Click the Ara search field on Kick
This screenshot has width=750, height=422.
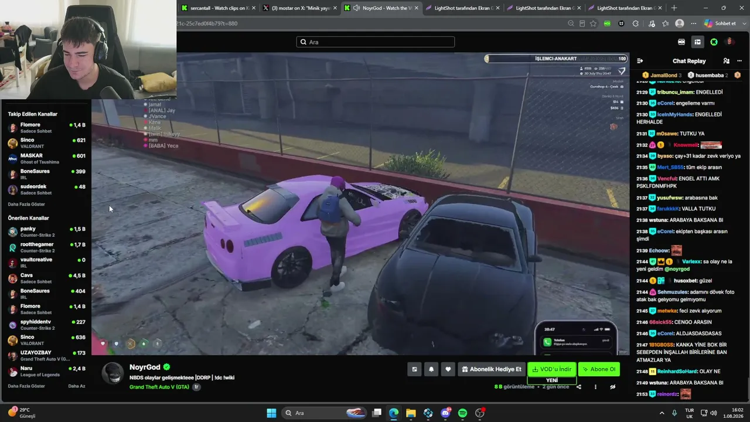(376, 42)
